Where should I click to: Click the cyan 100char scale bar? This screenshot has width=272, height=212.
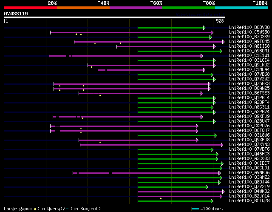point(195,209)
